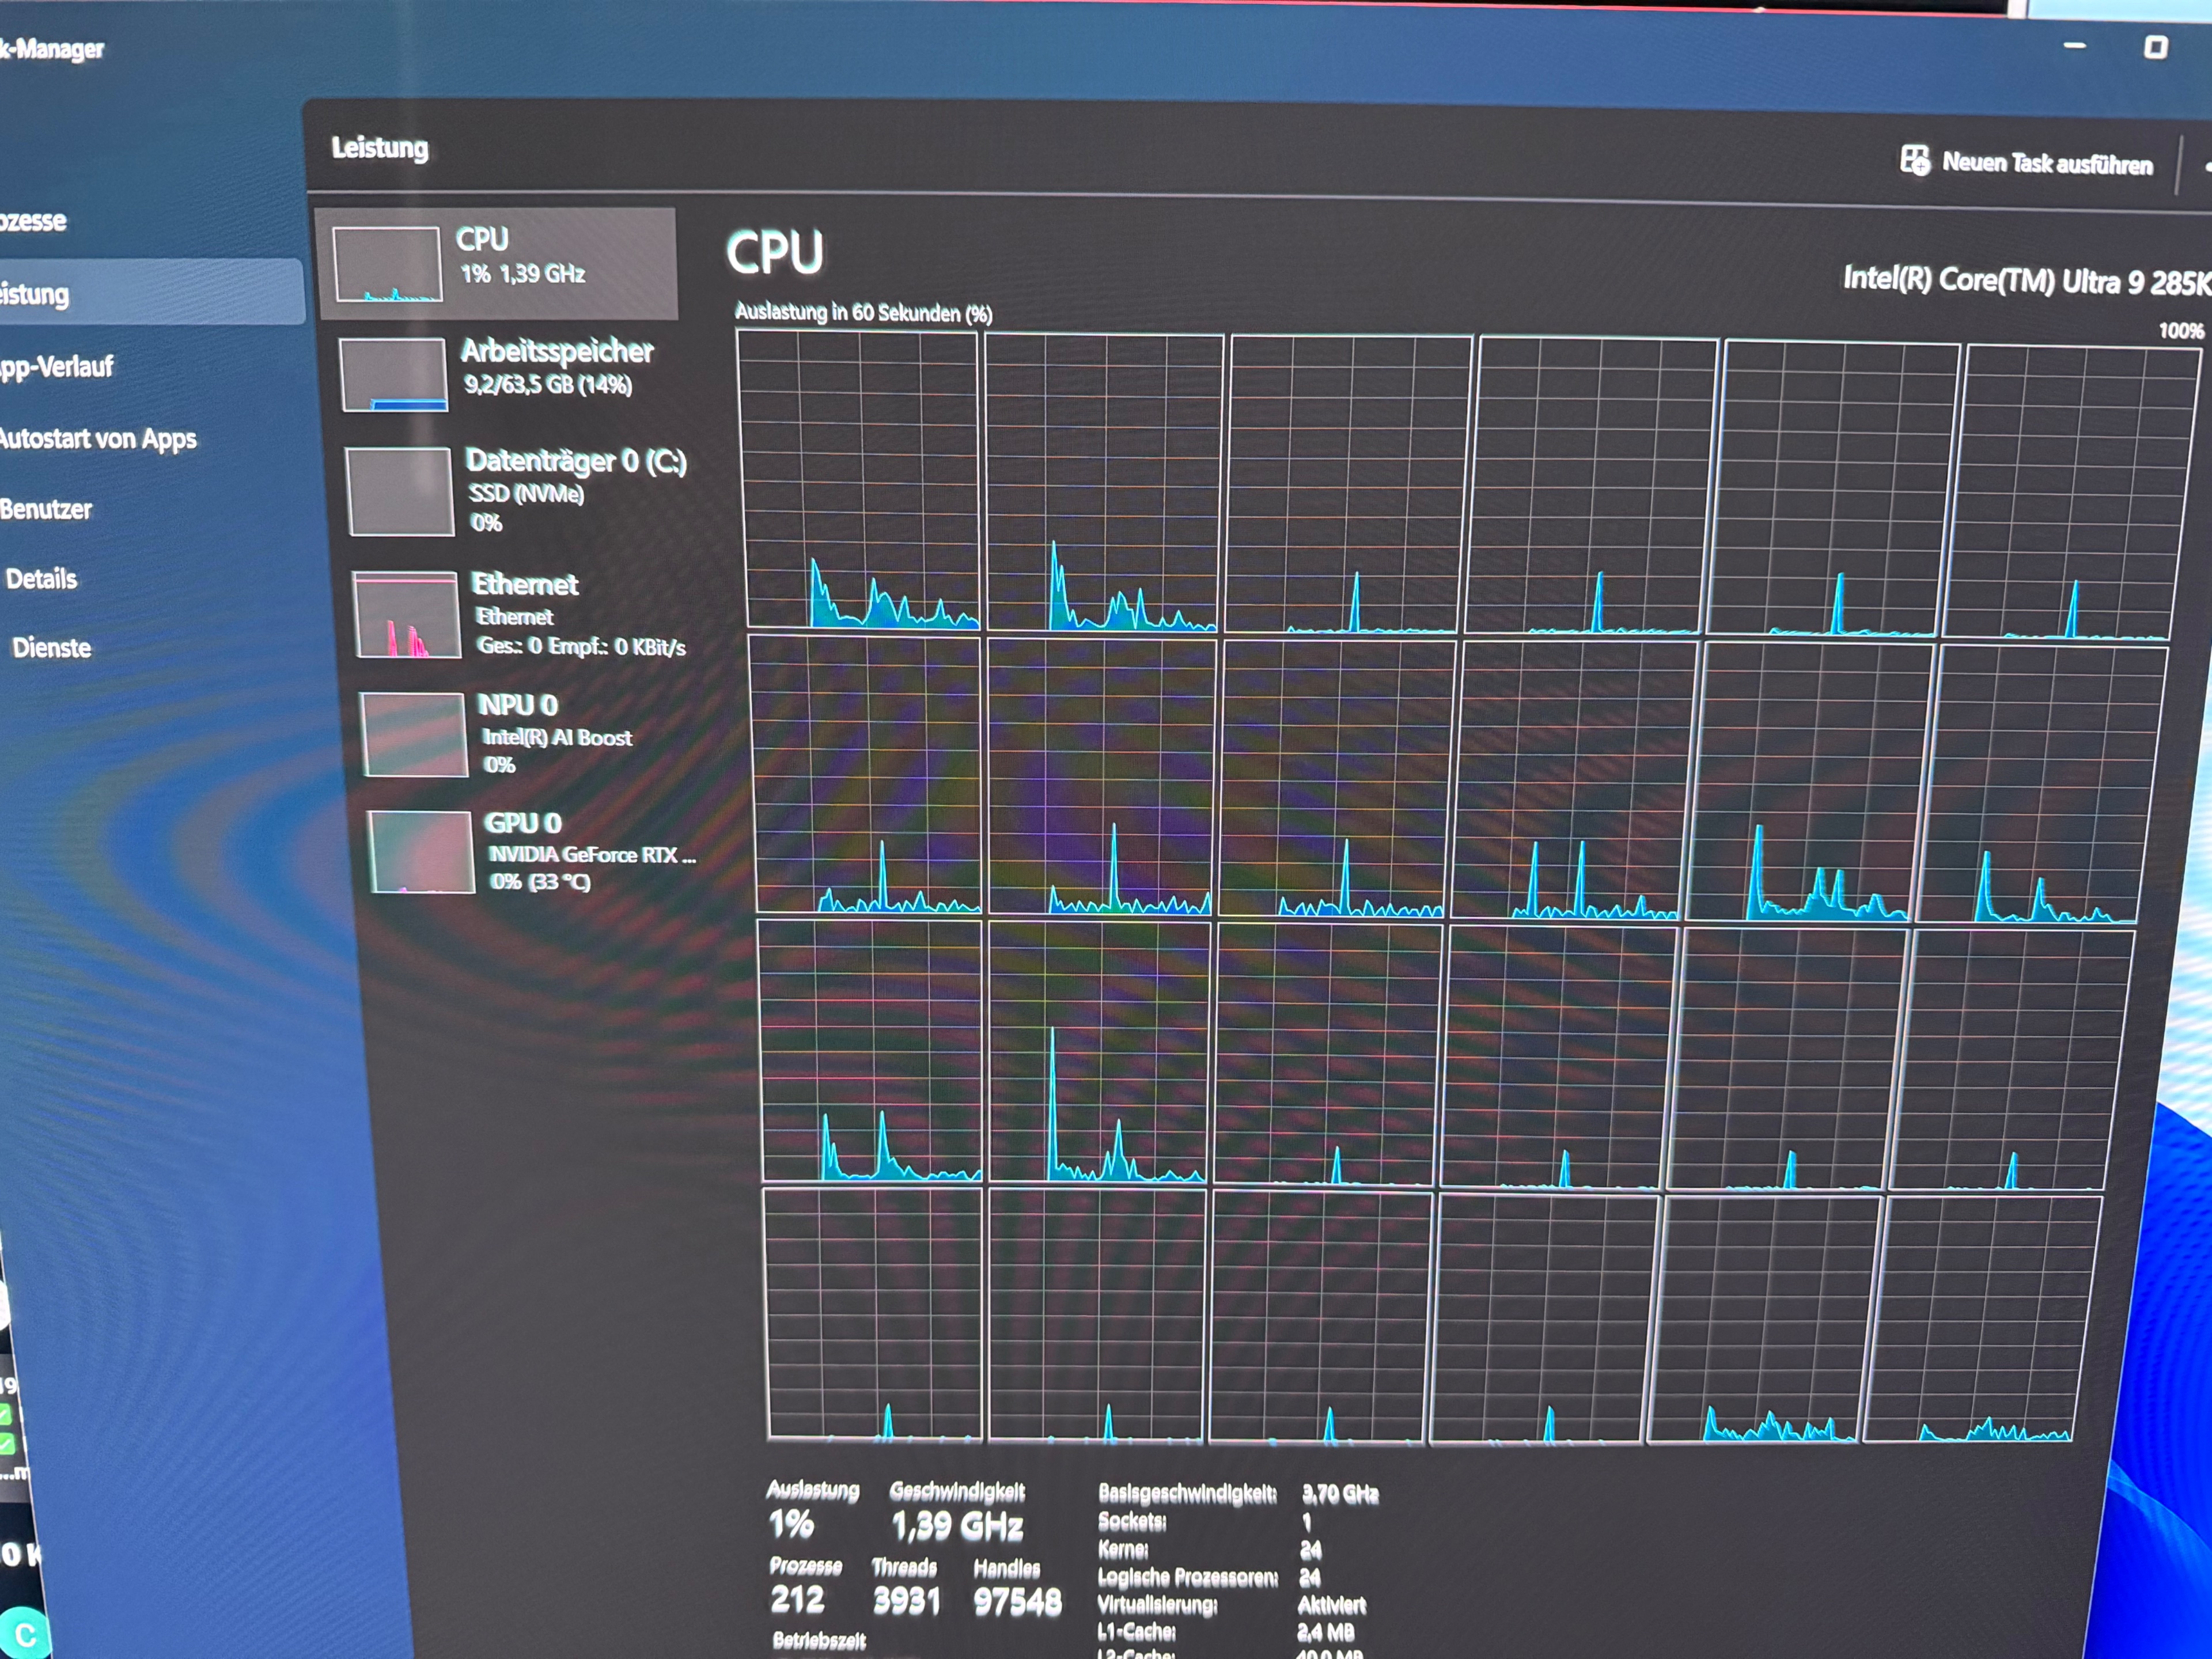The width and height of the screenshot is (2212, 1659).
Task: Select the Ethernet network graph icon
Action: pyautogui.click(x=408, y=614)
